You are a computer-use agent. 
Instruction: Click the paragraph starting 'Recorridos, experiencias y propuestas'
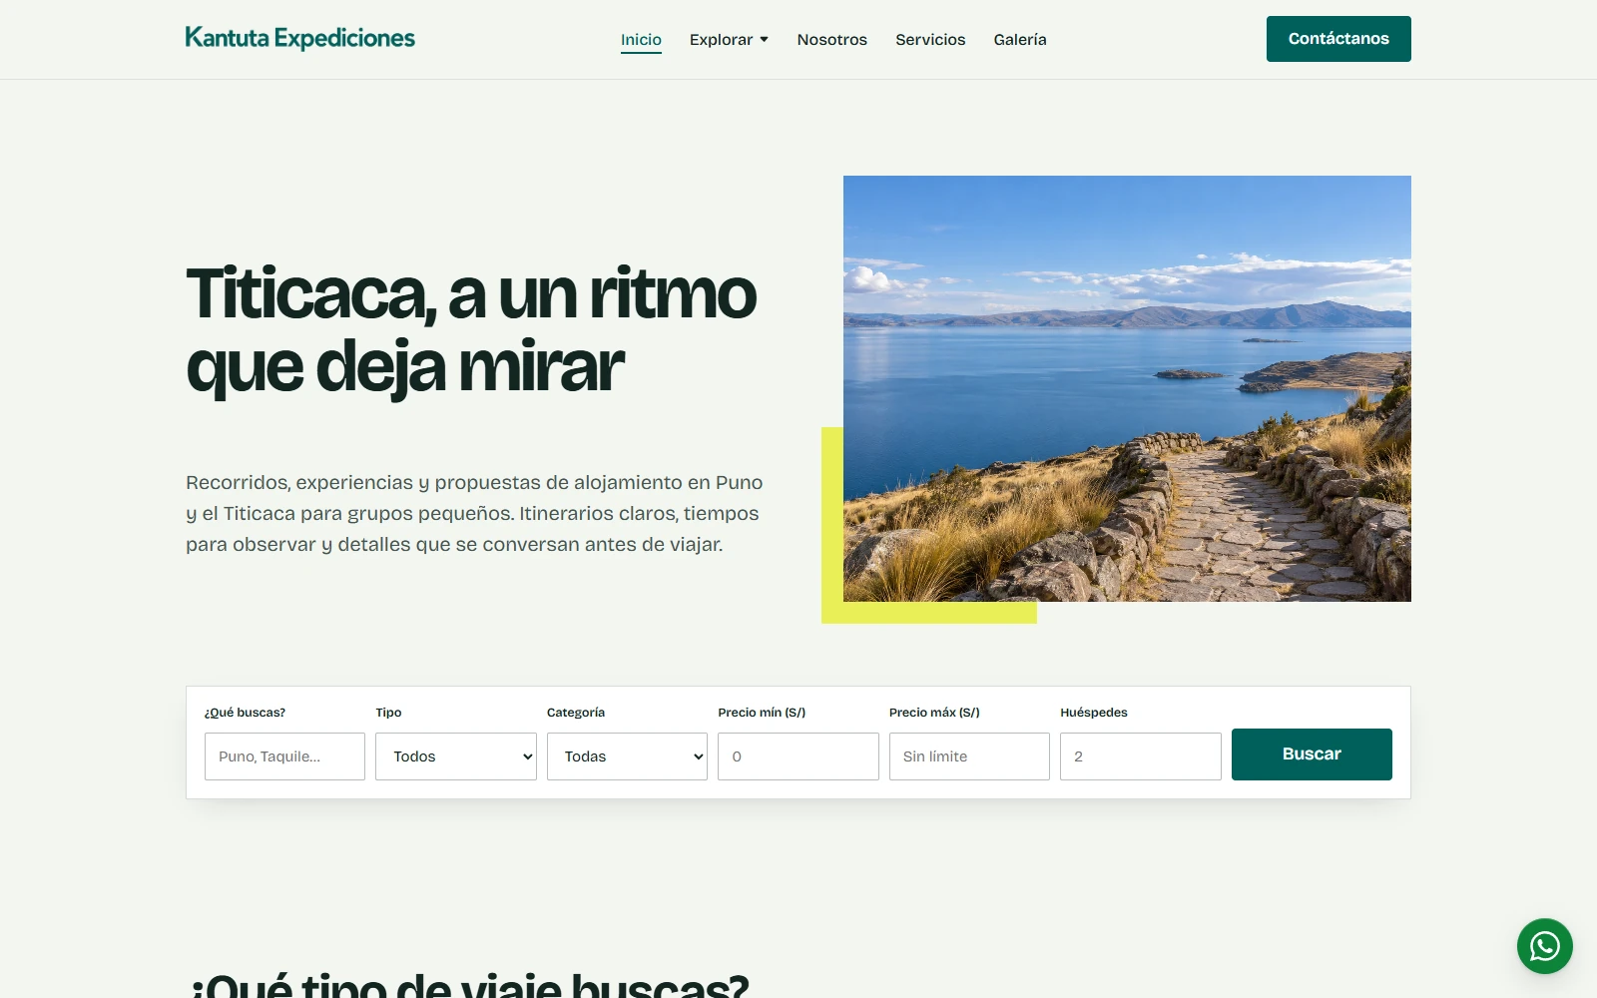click(x=474, y=513)
